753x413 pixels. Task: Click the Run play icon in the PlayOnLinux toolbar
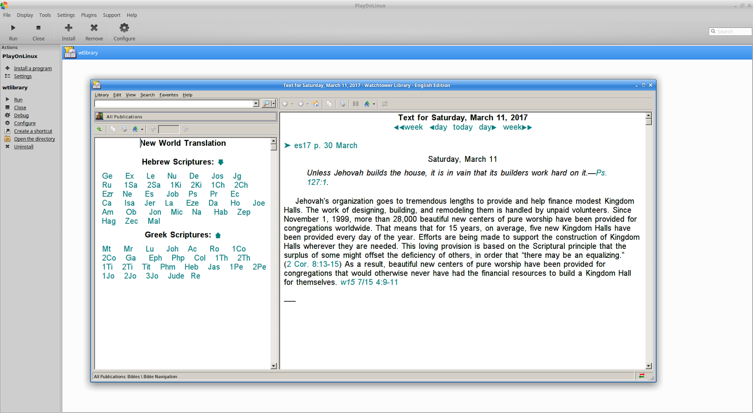coord(13,28)
